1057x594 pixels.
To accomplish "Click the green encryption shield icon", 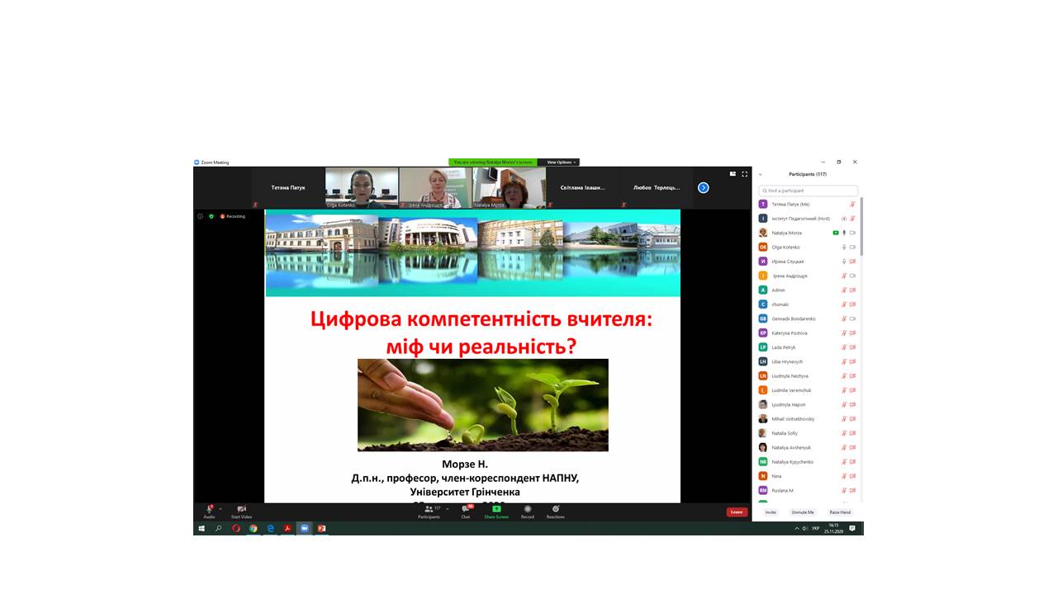I will [211, 216].
